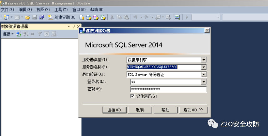Viewport: 268px width, 136px height.
Task: Click the Navigate Backward icon
Action: point(158,17)
